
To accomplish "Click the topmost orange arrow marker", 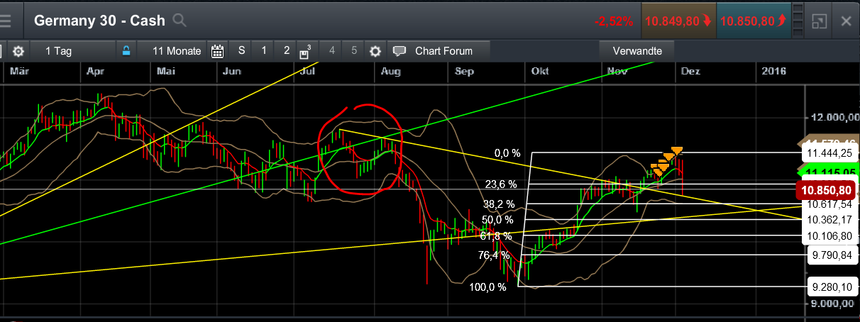I will [x=677, y=150].
